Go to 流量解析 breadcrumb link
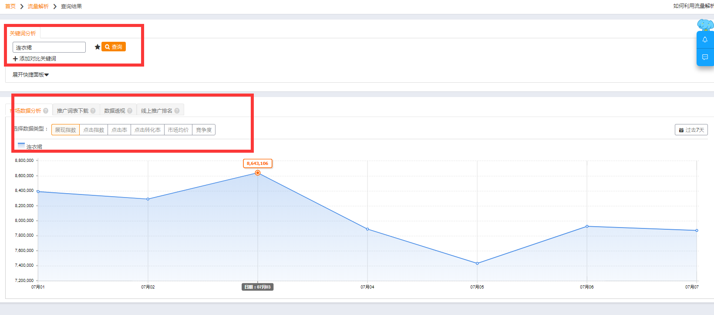 (x=38, y=7)
